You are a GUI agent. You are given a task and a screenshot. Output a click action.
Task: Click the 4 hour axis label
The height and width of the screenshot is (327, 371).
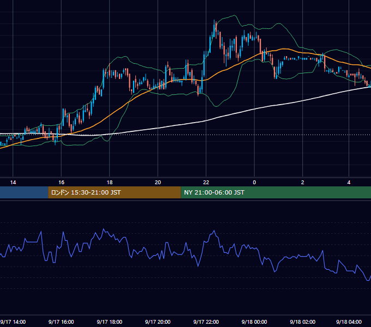[x=349, y=183]
